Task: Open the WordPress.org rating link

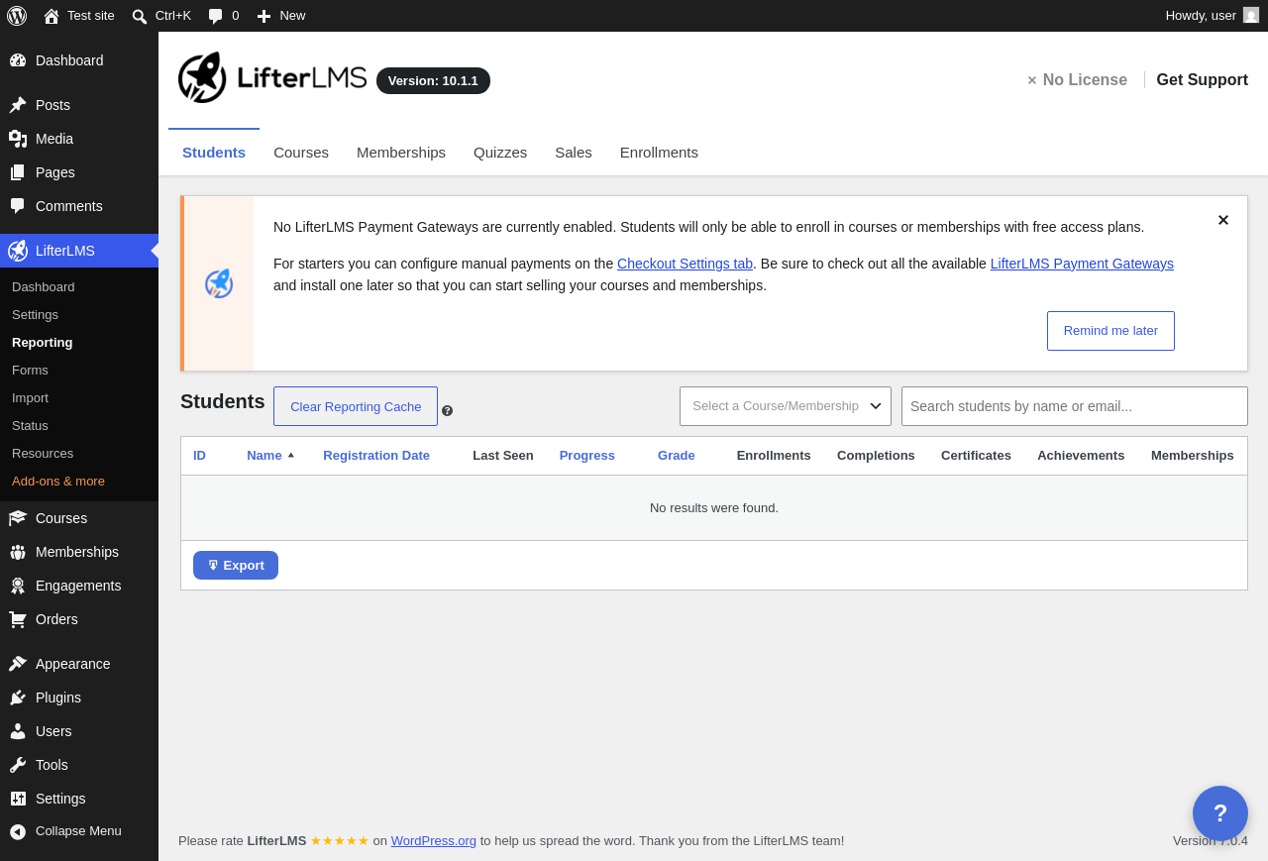Action: (x=434, y=841)
